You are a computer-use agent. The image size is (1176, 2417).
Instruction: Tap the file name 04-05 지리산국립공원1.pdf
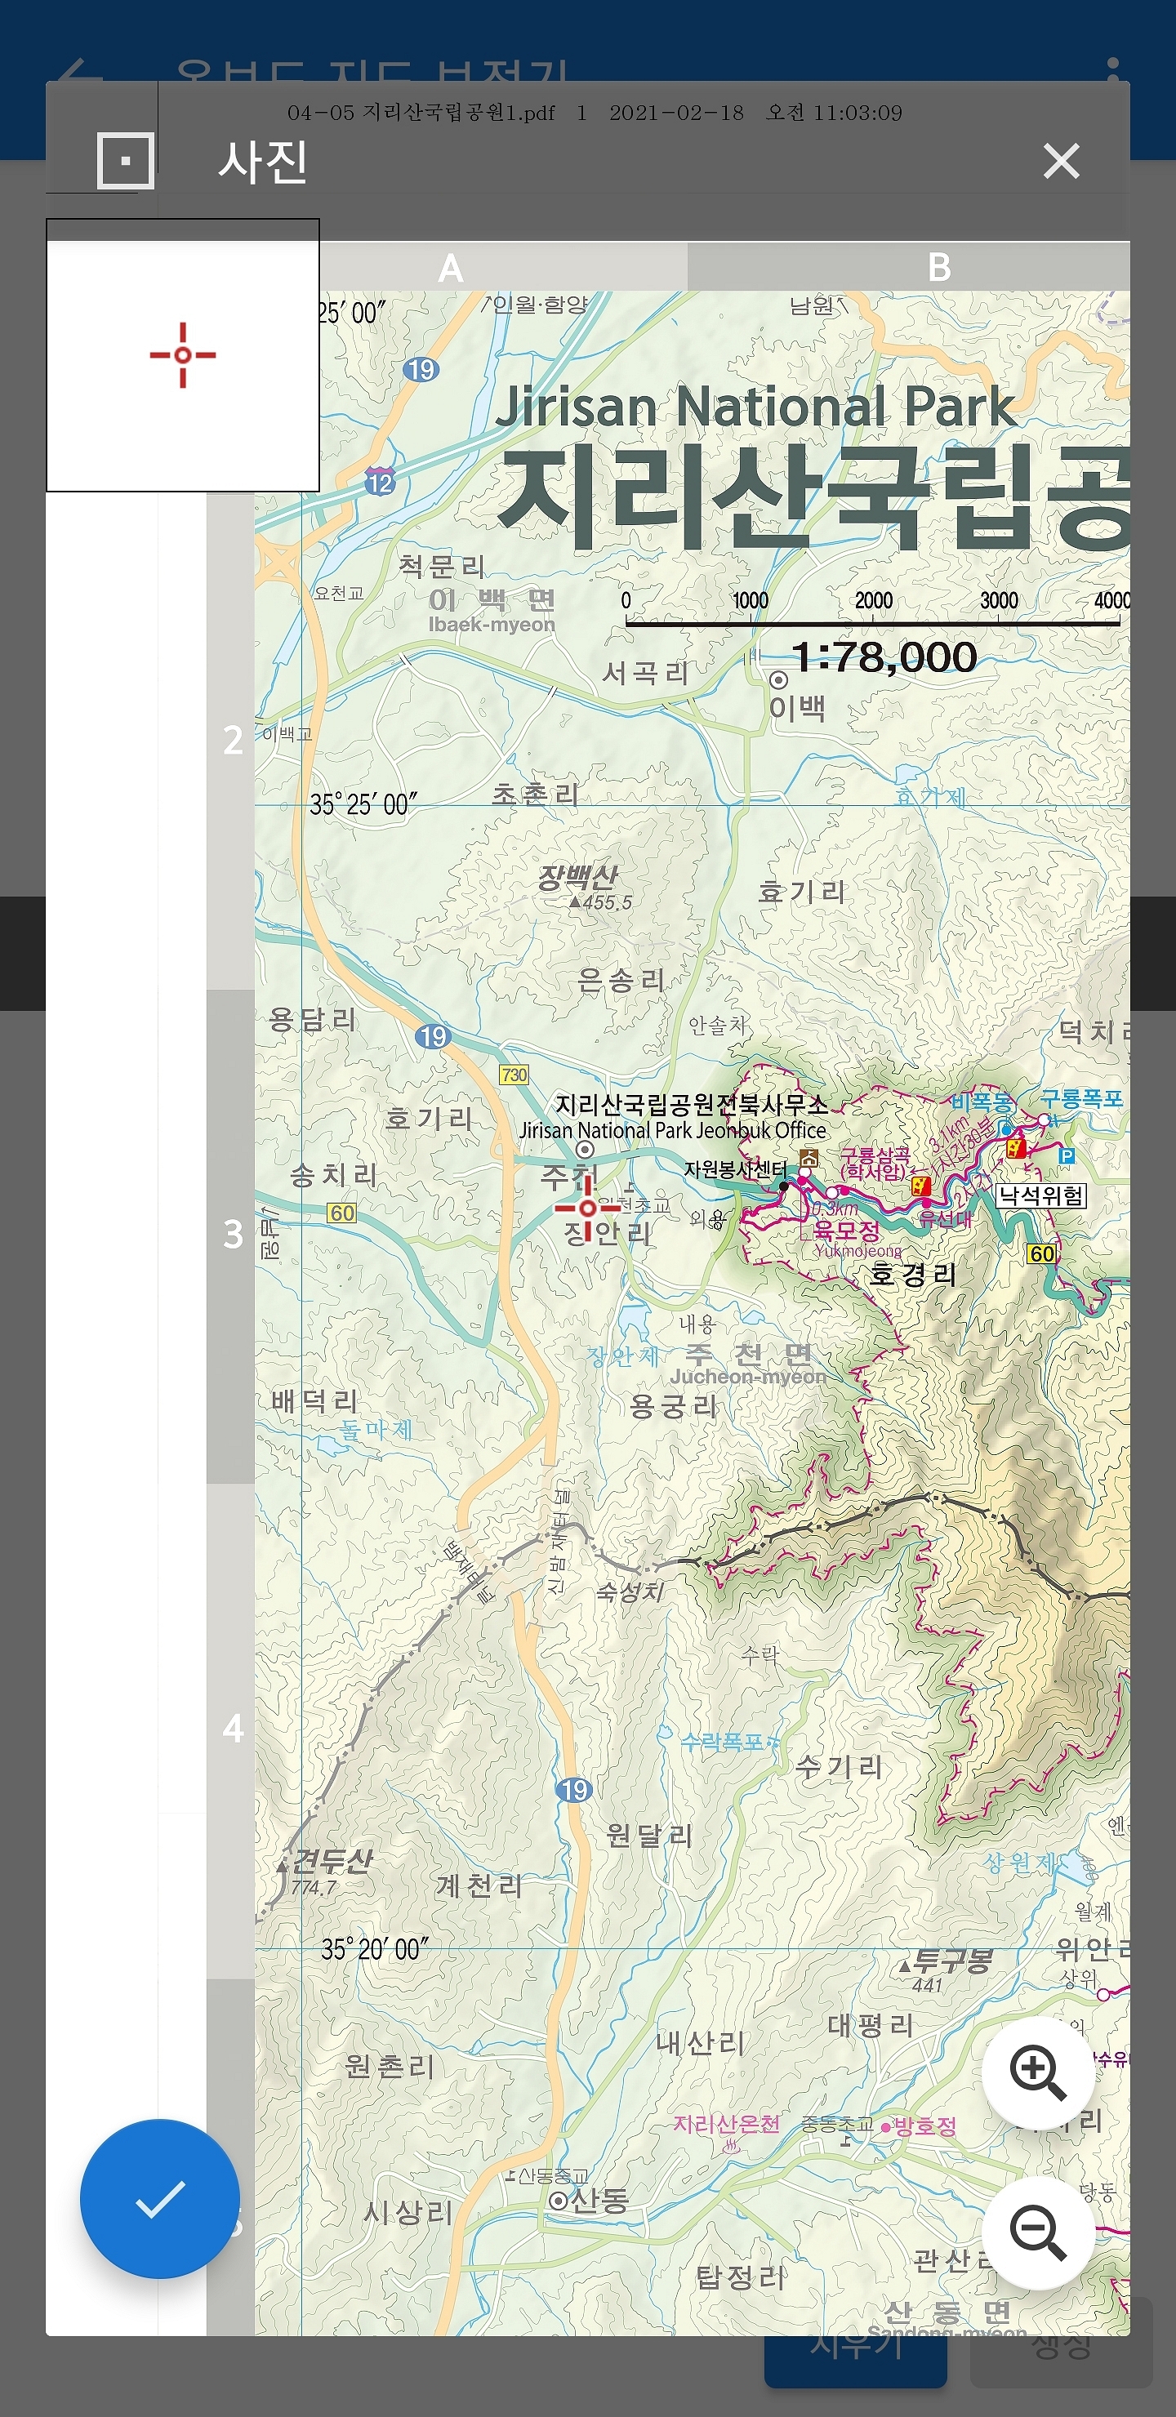click(x=421, y=113)
